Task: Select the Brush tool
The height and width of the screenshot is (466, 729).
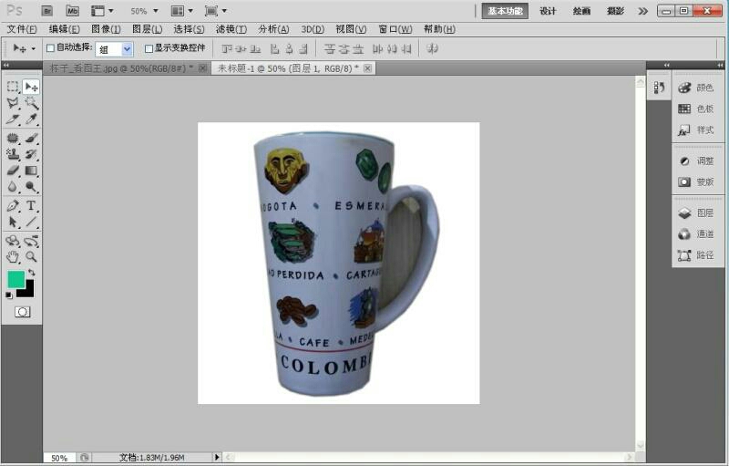Action: coord(31,138)
